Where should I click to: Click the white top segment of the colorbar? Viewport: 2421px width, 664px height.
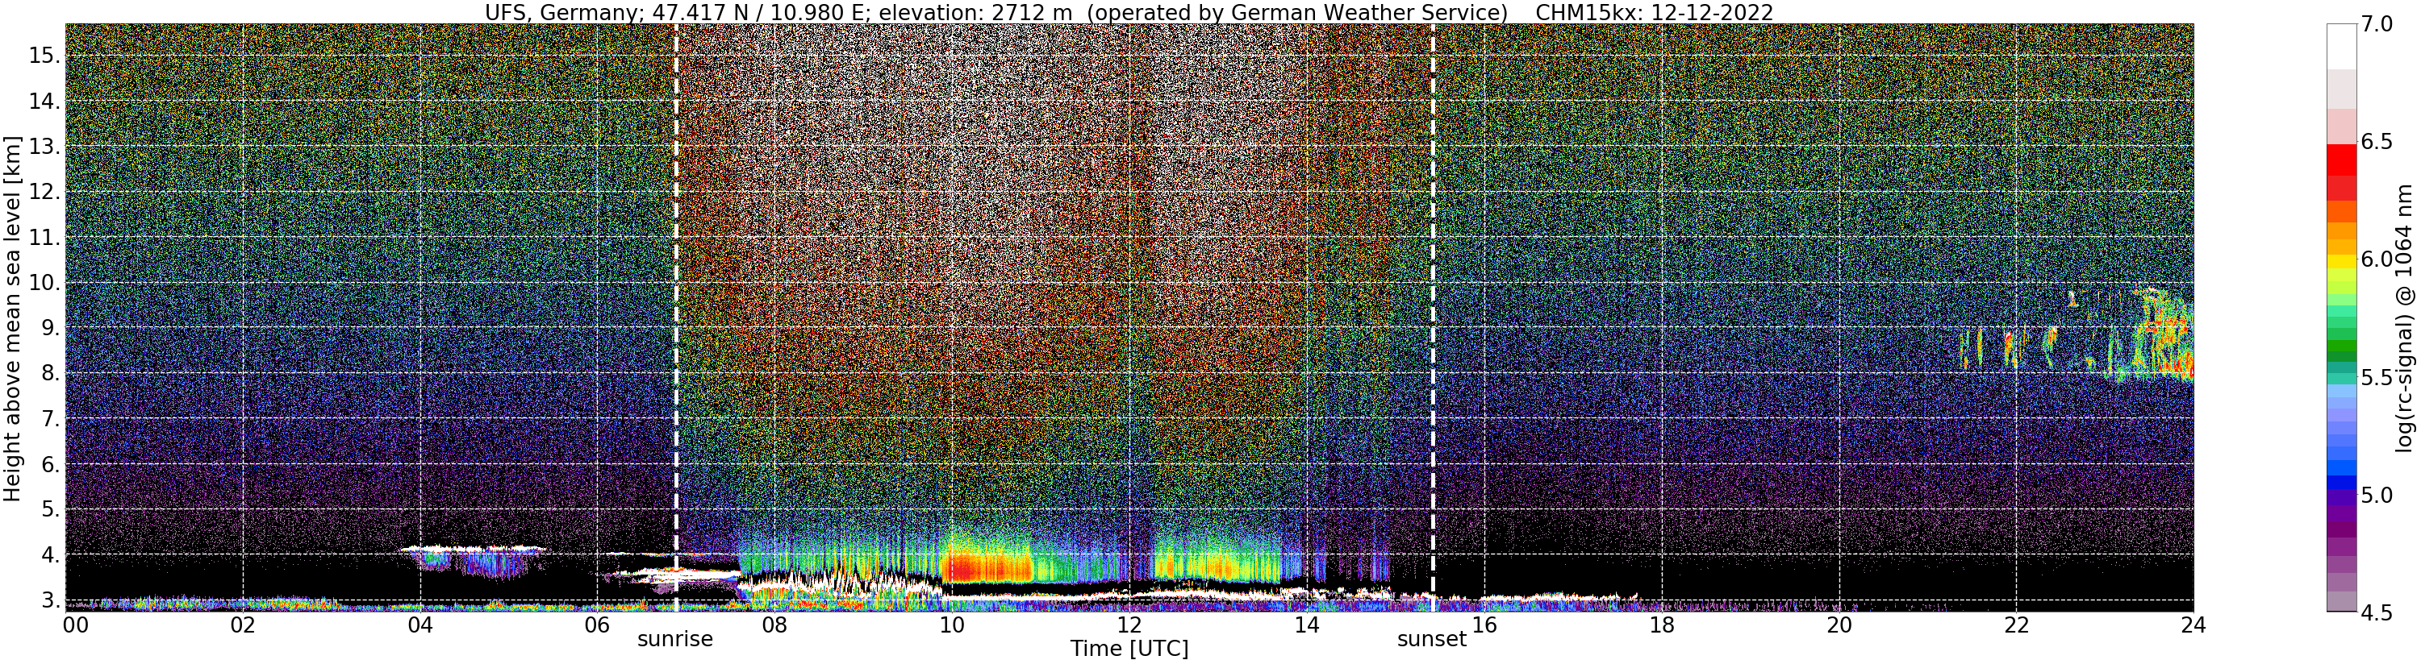pyautogui.click(x=2341, y=47)
